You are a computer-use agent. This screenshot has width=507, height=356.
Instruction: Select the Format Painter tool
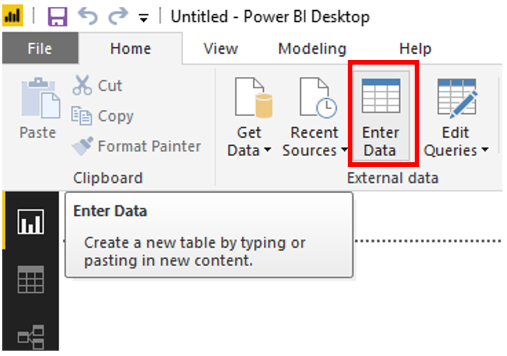[136, 146]
